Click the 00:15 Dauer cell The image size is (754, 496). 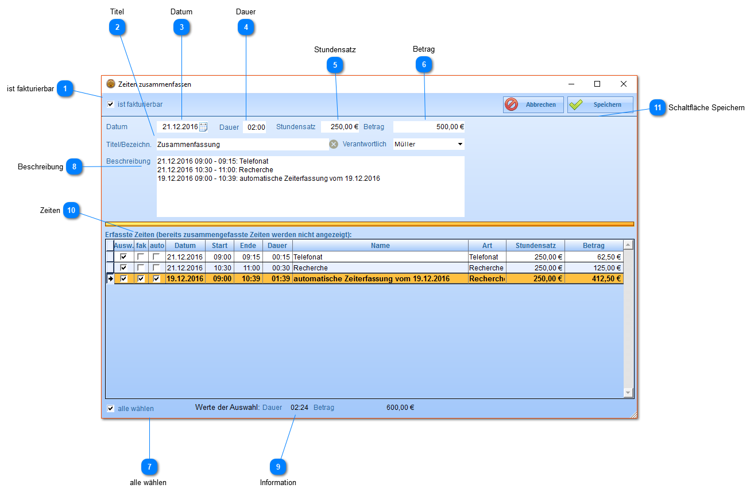tap(277, 257)
